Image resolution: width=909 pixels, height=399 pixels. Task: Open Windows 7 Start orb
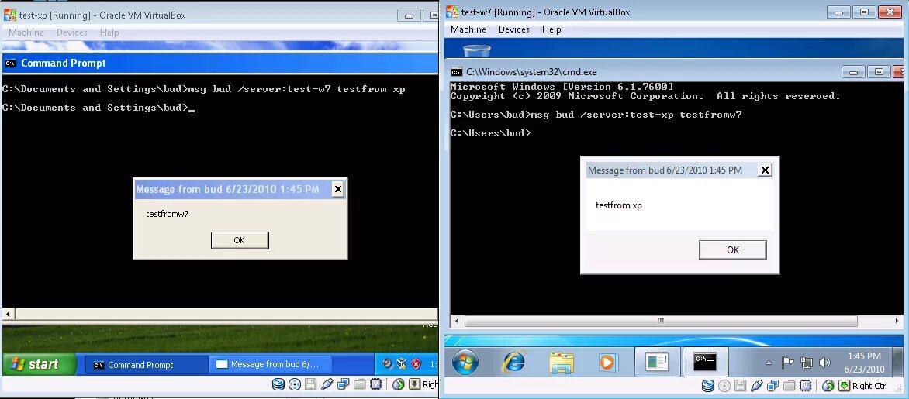pos(465,363)
